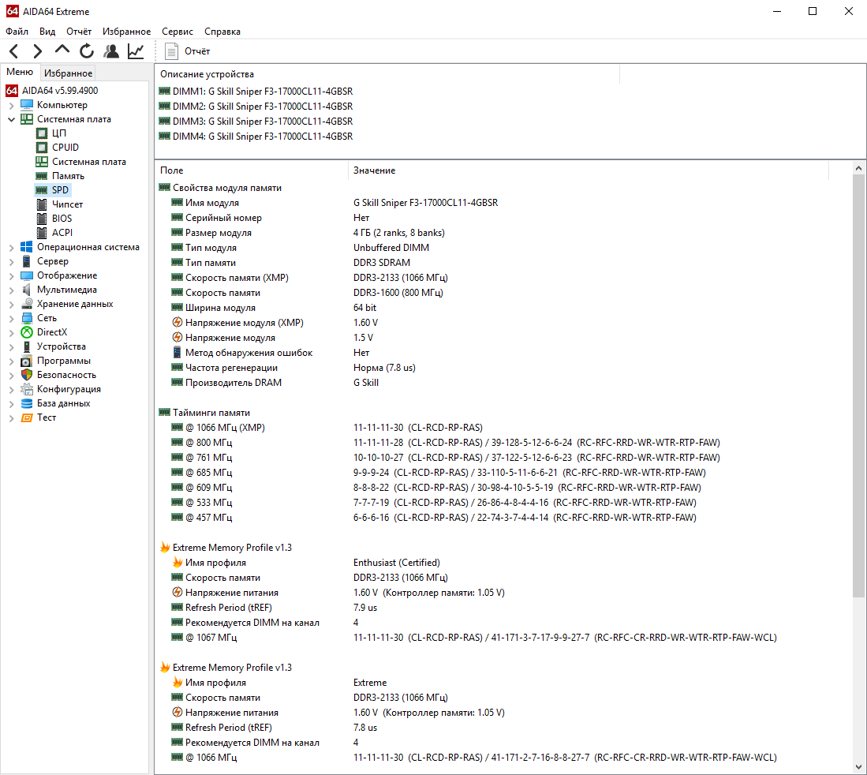Screen dimensions: 867x775
Task: Click the Тест benchmark icon
Action: [x=27, y=417]
